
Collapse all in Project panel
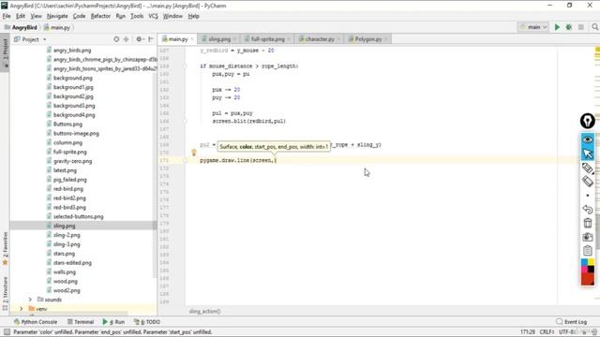coord(126,39)
